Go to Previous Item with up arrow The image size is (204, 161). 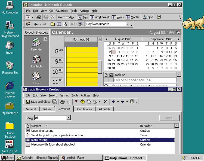tap(113, 102)
